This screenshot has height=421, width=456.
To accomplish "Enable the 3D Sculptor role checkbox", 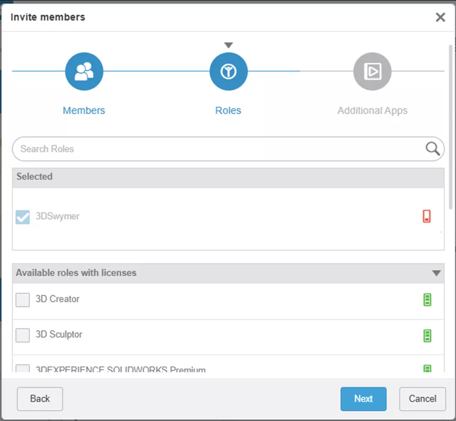I will click(x=23, y=335).
